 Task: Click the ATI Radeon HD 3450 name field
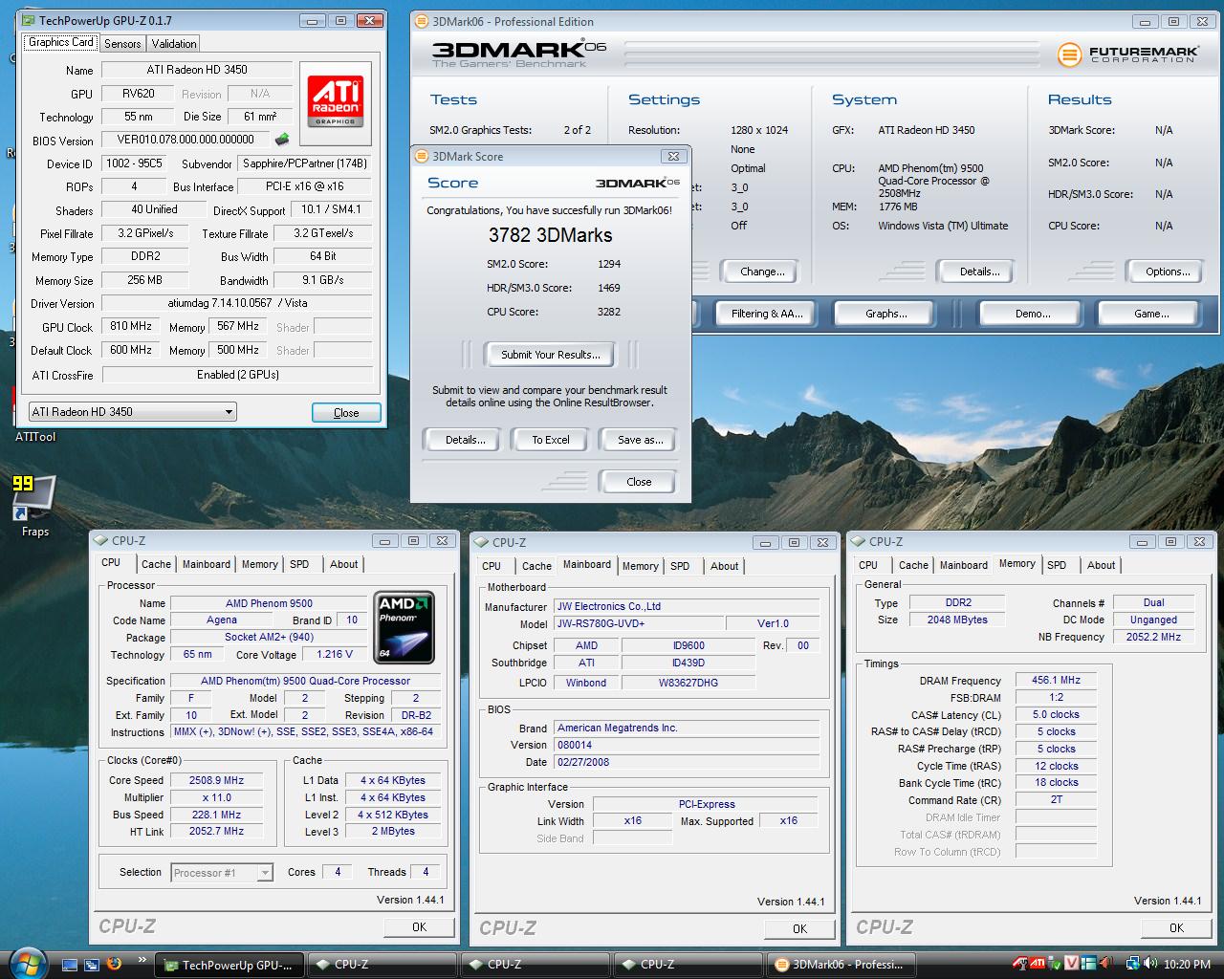197,70
